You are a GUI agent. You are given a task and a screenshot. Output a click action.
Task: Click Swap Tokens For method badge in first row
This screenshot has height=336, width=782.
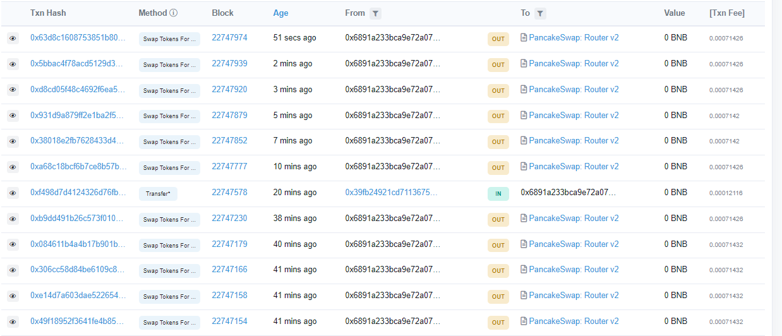(x=169, y=39)
